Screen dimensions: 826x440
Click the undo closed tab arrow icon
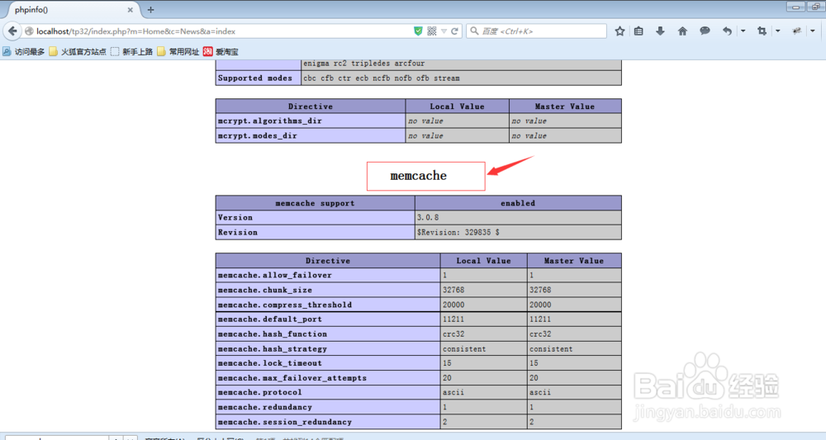point(727,31)
